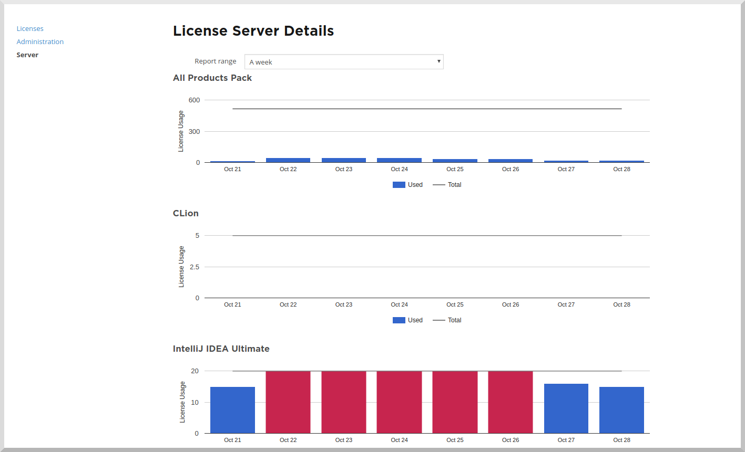
Task: Click the 5 axis value in CLion chart
Action: [x=198, y=236]
